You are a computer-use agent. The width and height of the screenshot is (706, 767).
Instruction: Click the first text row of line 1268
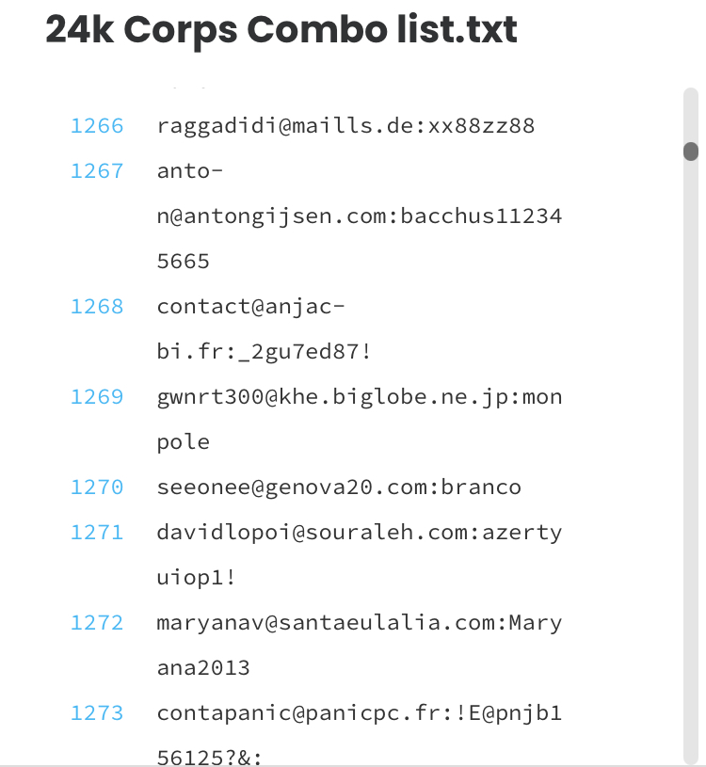[x=251, y=307]
